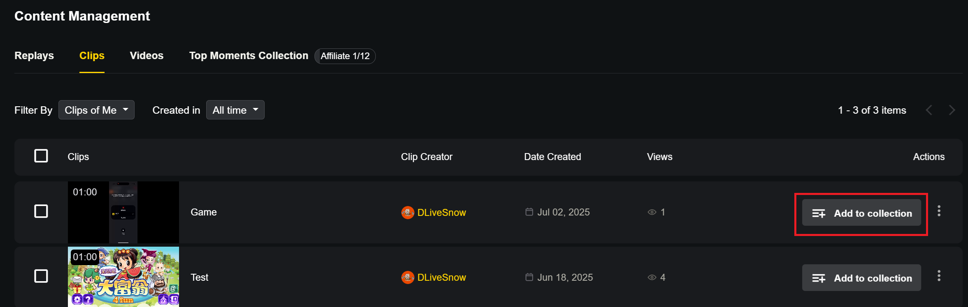Open the Game clip thumbnail
The width and height of the screenshot is (968, 307).
123,213
